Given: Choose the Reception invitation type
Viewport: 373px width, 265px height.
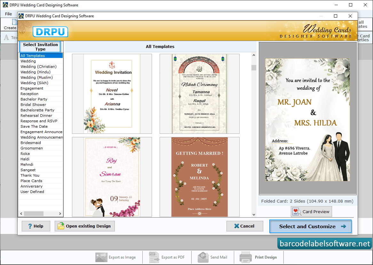Looking at the screenshot, I should coord(41,94).
